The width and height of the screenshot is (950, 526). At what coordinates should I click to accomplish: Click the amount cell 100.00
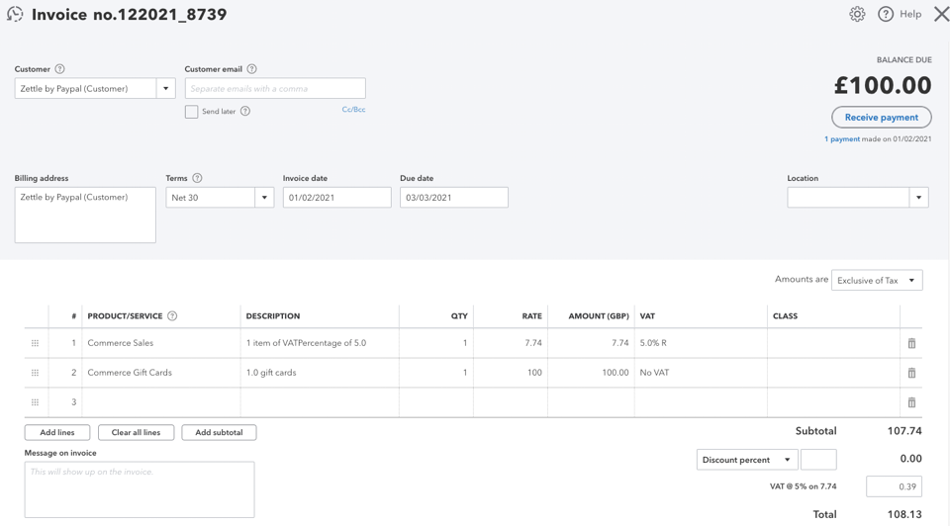(592, 373)
